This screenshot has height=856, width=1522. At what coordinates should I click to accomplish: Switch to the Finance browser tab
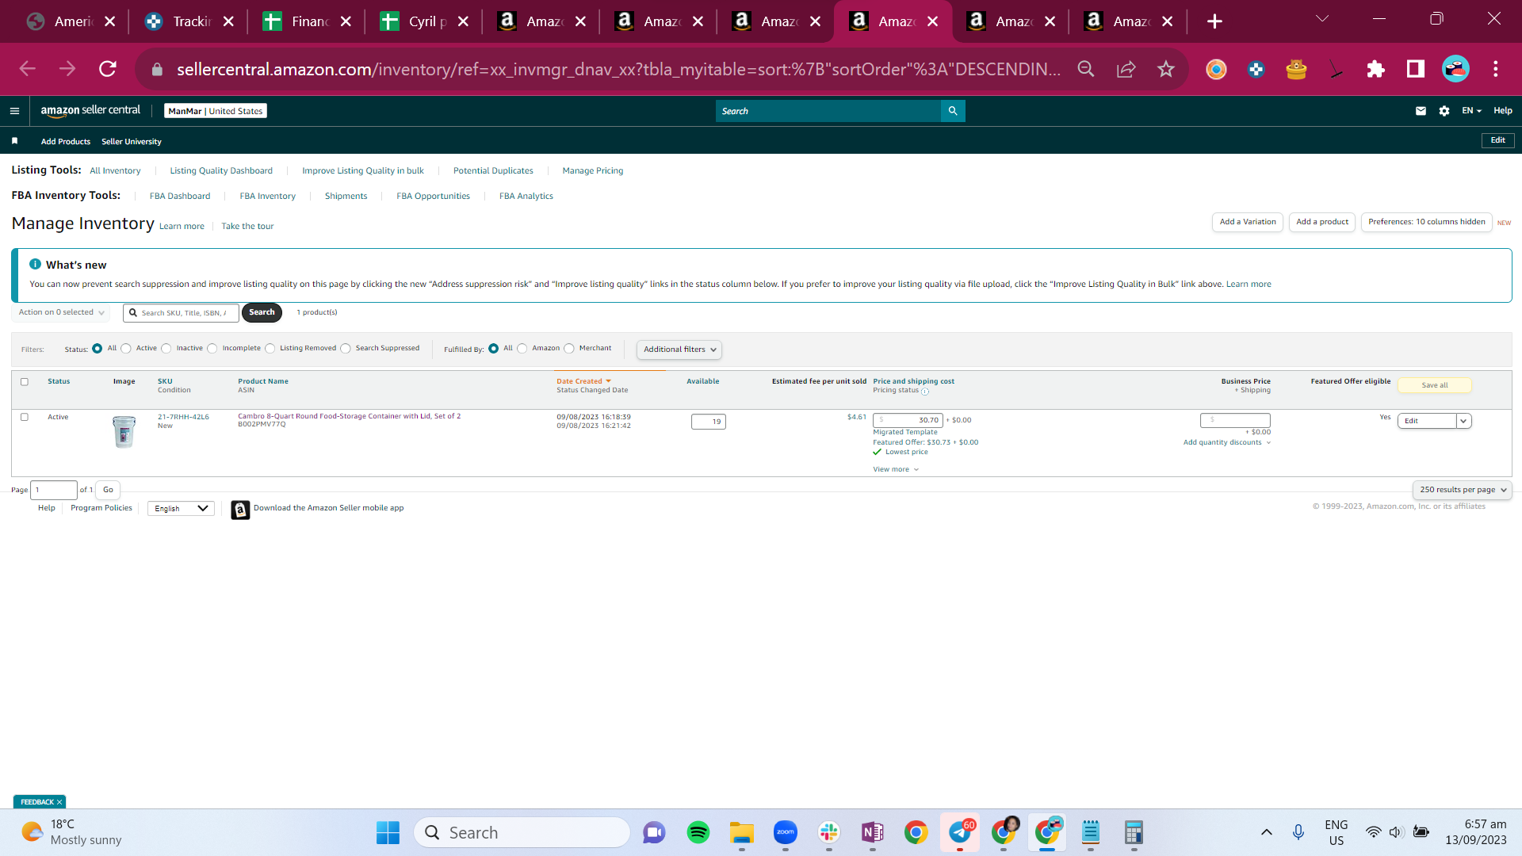tap(306, 21)
